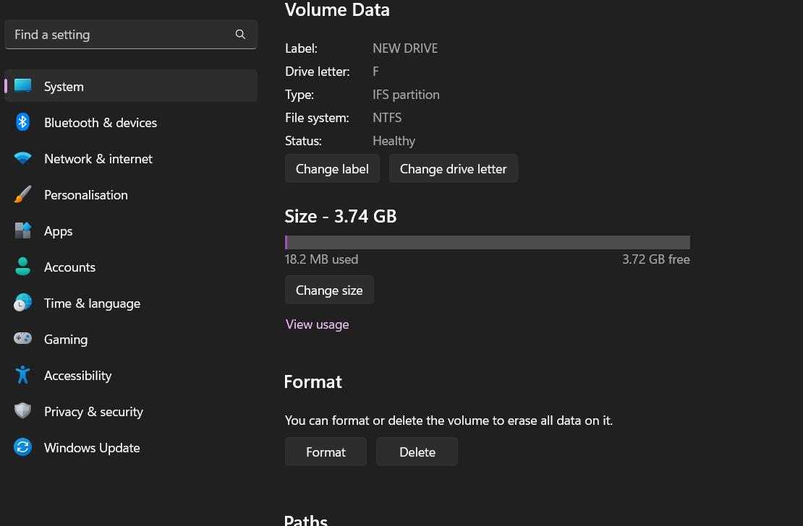Click the Apps icon in sidebar
Viewport: 803px width, 526px height.
[22, 230]
